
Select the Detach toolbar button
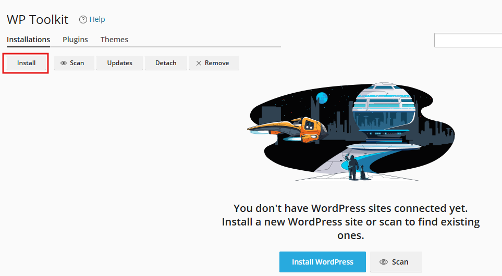point(166,63)
